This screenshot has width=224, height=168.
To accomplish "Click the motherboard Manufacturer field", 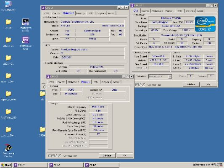I will (x=92, y=22).
